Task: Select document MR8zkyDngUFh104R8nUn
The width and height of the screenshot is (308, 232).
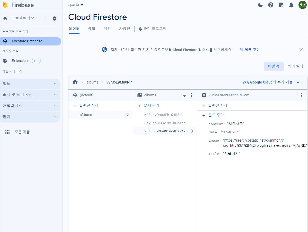Action: 165,115
